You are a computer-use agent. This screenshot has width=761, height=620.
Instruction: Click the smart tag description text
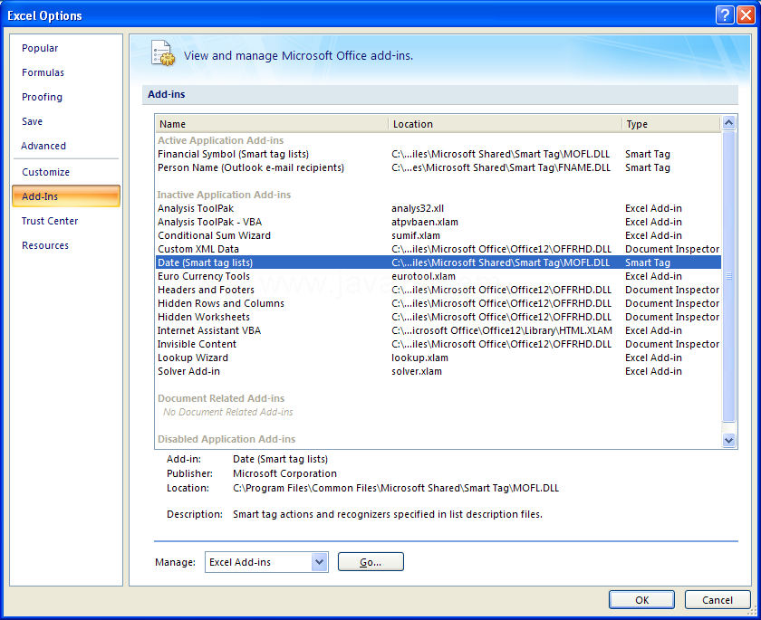pos(388,514)
